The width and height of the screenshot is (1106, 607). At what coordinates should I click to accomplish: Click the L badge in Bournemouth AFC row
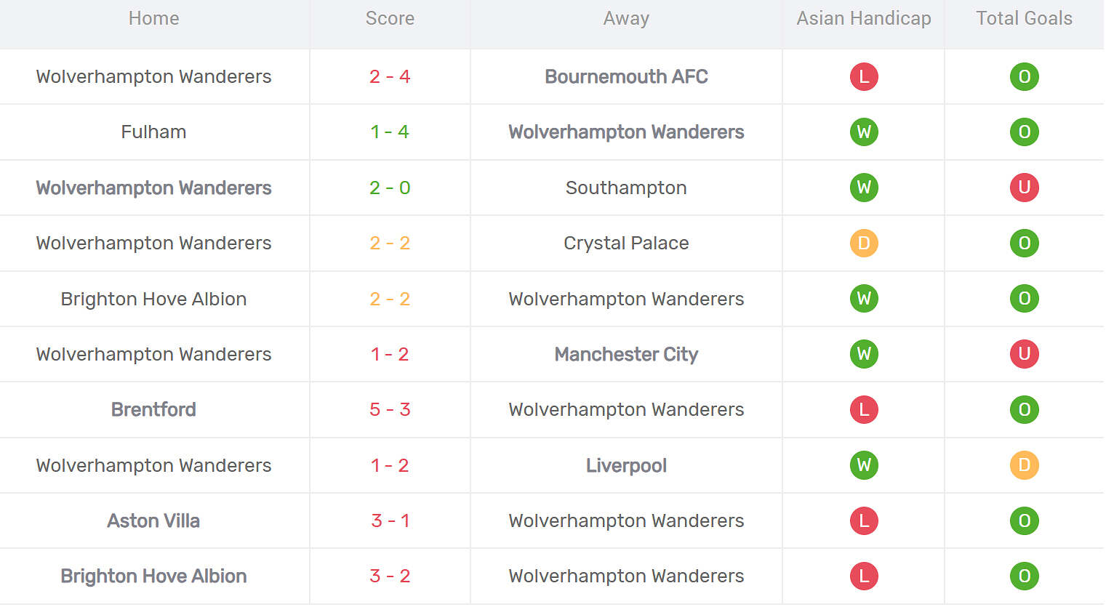click(x=864, y=76)
